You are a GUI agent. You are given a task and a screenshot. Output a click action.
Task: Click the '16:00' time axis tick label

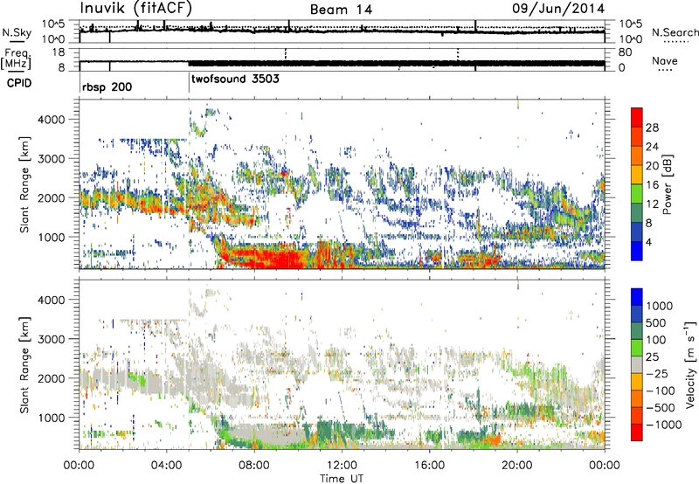click(429, 466)
